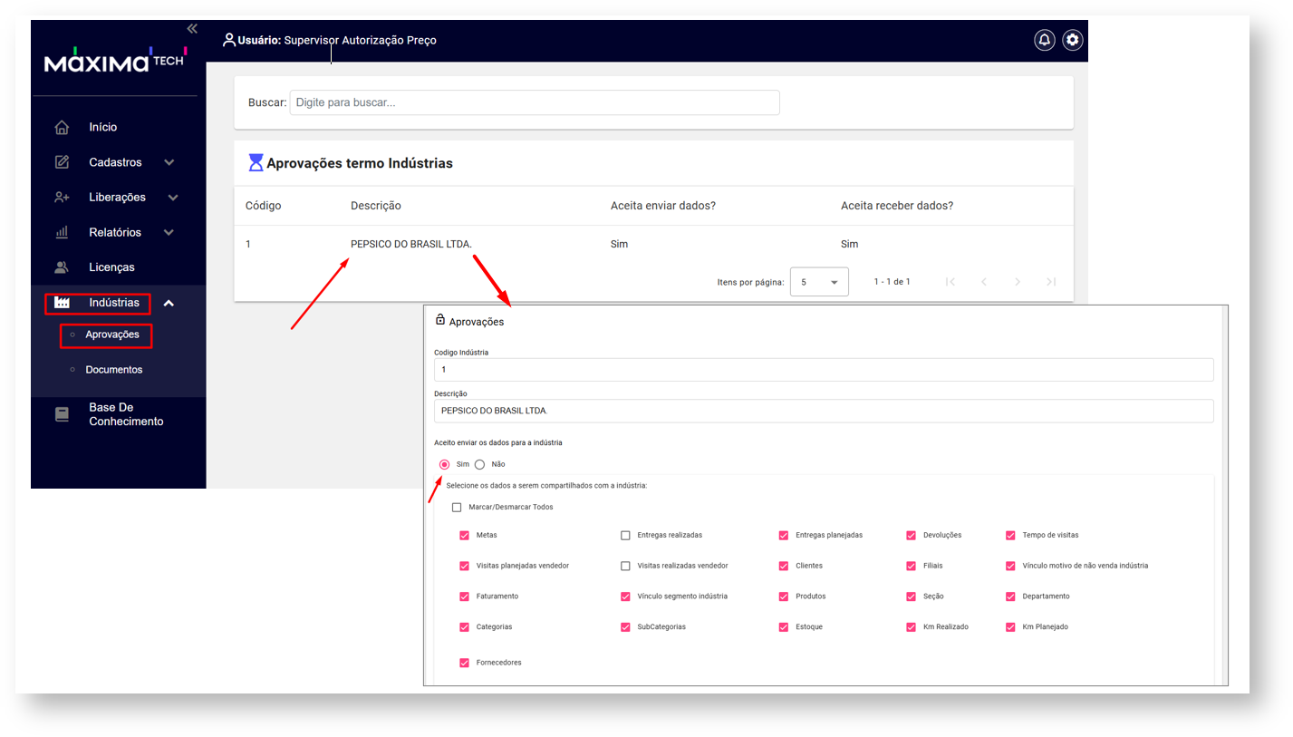Open the Aprovações submenu item
Image resolution: width=1293 pixels, height=737 pixels.
tap(112, 335)
